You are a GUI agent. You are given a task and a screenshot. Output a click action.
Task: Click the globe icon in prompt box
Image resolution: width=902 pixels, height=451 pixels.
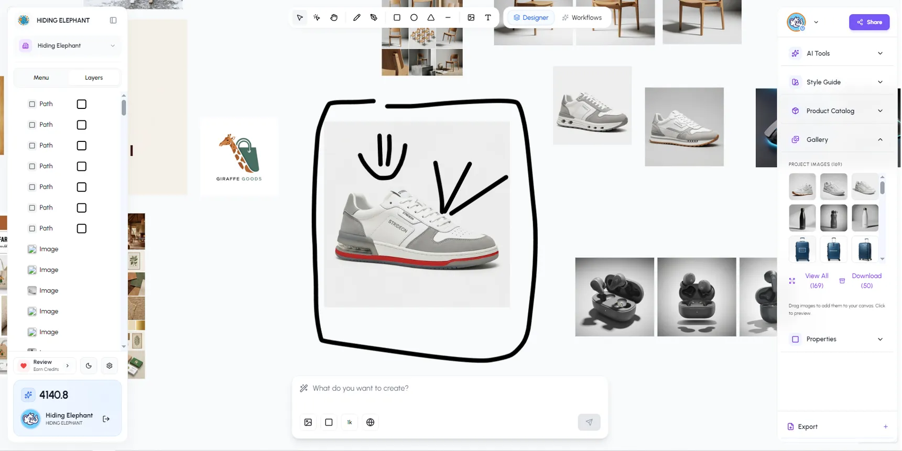point(370,422)
